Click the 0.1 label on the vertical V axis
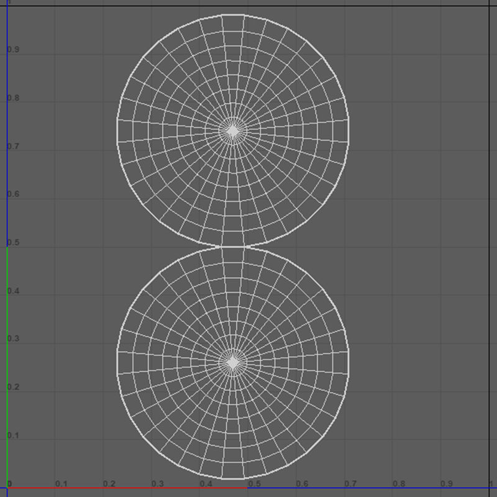 (13, 435)
